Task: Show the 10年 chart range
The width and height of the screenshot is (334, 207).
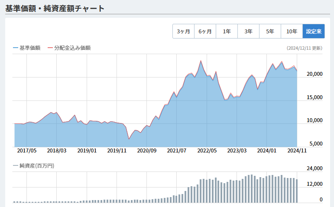Action: [292, 31]
